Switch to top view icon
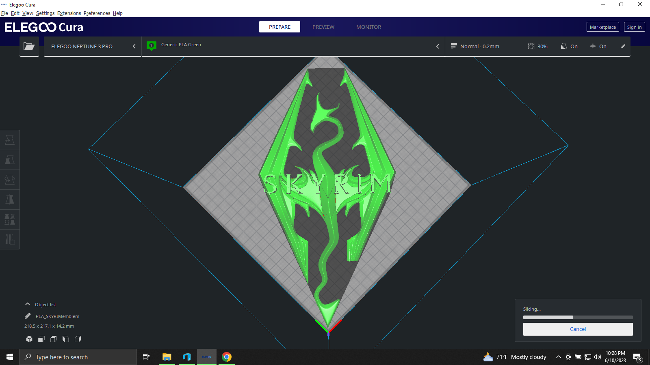Image resolution: width=650 pixels, height=365 pixels. [54, 339]
